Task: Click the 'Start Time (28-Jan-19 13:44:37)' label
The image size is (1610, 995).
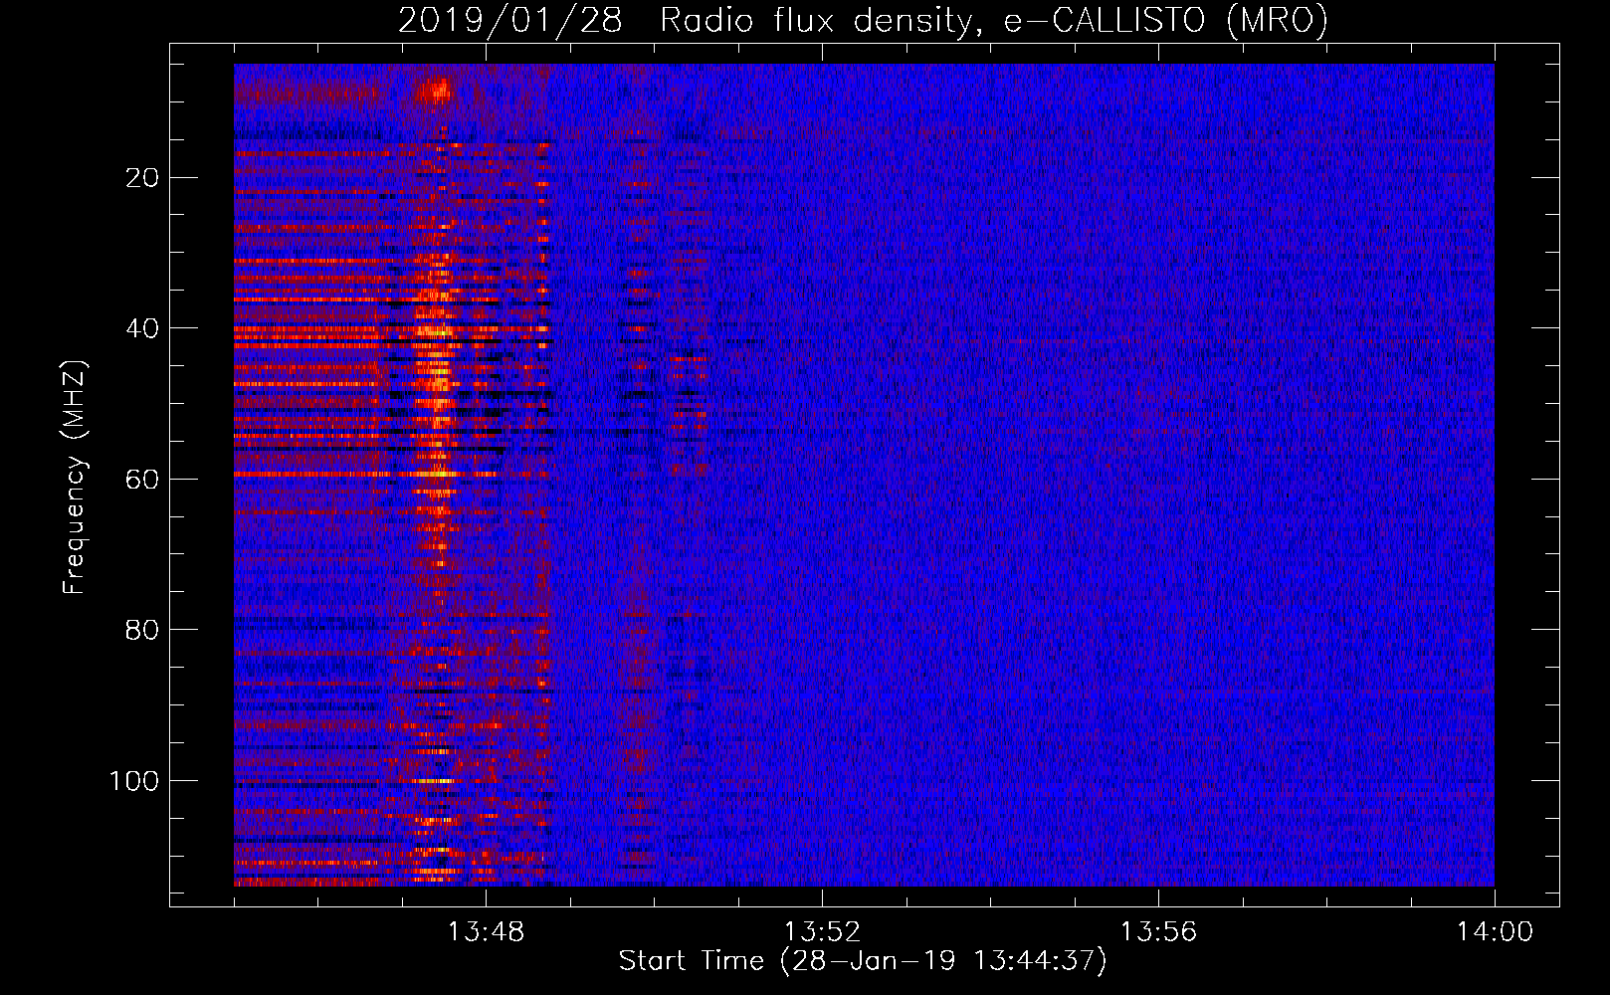Action: pos(863,961)
